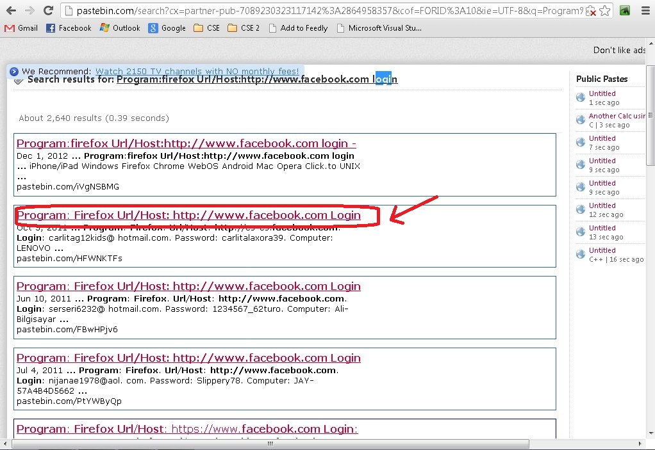The width and height of the screenshot is (655, 450).
Task: Click the Add to Feedly bookmark
Action: pos(298,28)
